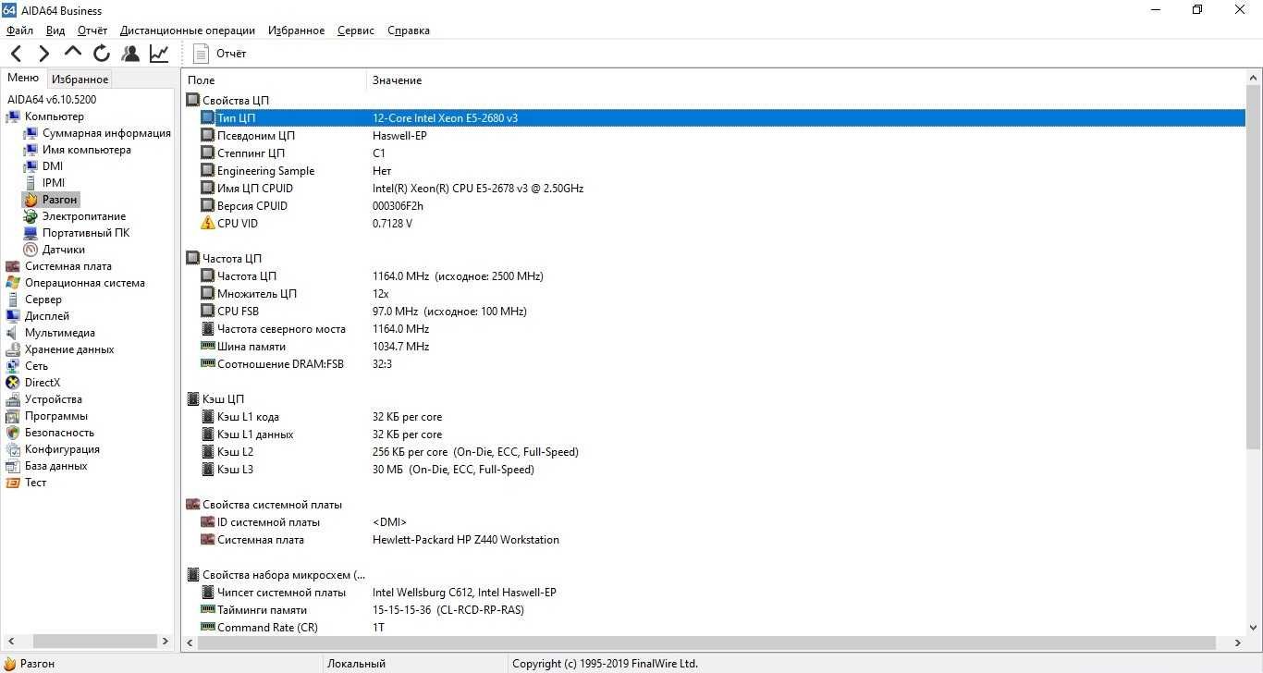Viewport: 1263px width, 673px height.
Task: Expand the Сервер category
Action: click(x=43, y=300)
